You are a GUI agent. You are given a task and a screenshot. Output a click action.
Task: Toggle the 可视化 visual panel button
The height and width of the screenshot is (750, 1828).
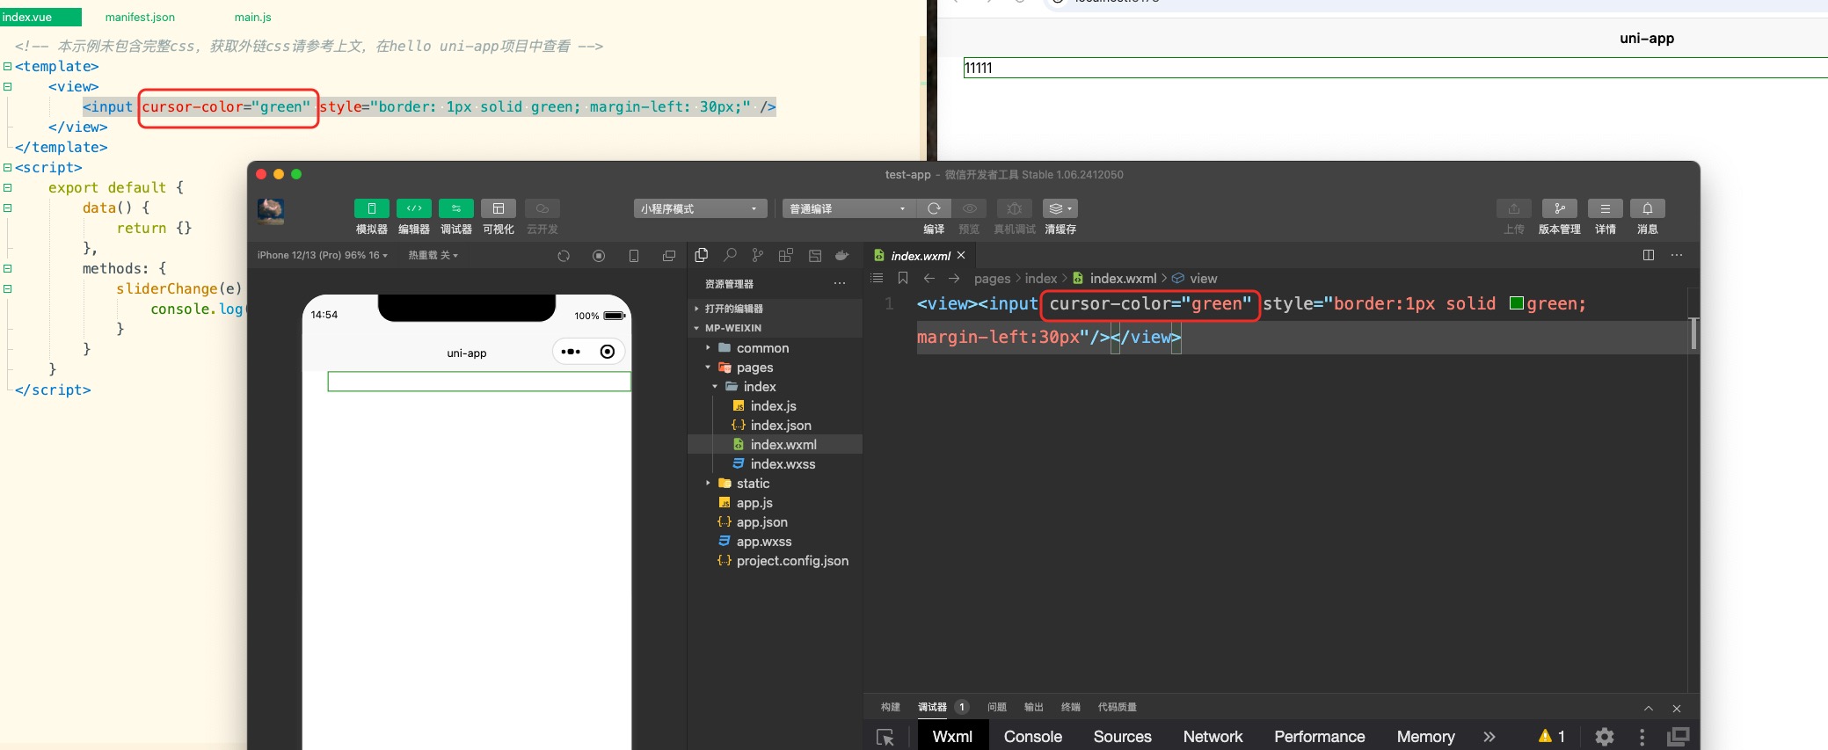coord(498,208)
